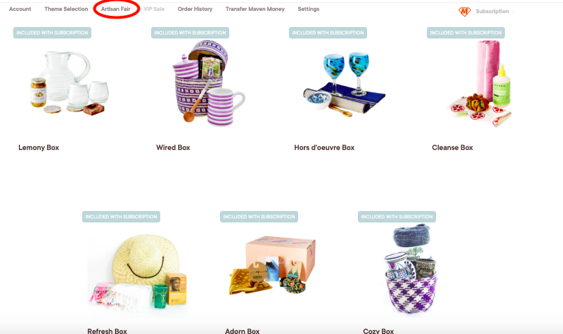The image size is (563, 334).
Task: Open the Artisan Fair tab
Action: pos(115,9)
